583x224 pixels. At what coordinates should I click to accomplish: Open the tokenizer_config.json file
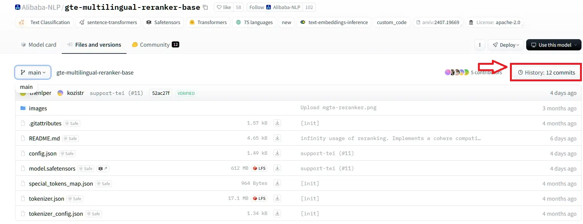(56, 213)
